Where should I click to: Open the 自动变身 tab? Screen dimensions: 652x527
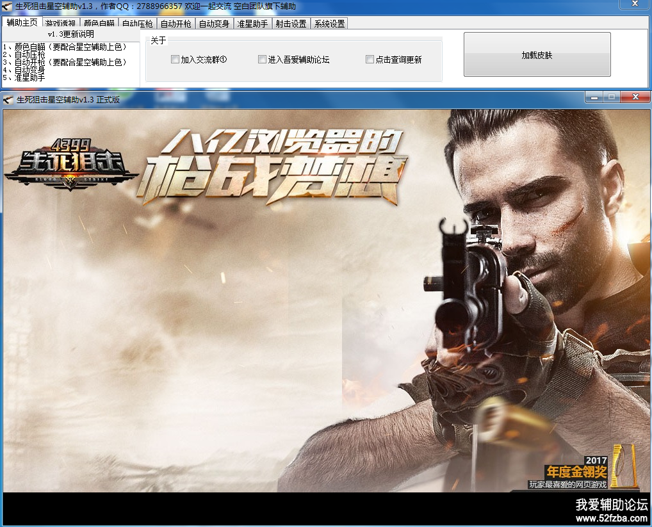pyautogui.click(x=214, y=24)
